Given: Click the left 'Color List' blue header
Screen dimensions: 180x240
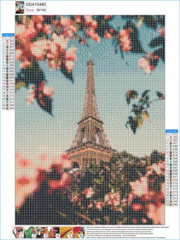Looking at the screenshot, I should coord(8,35).
